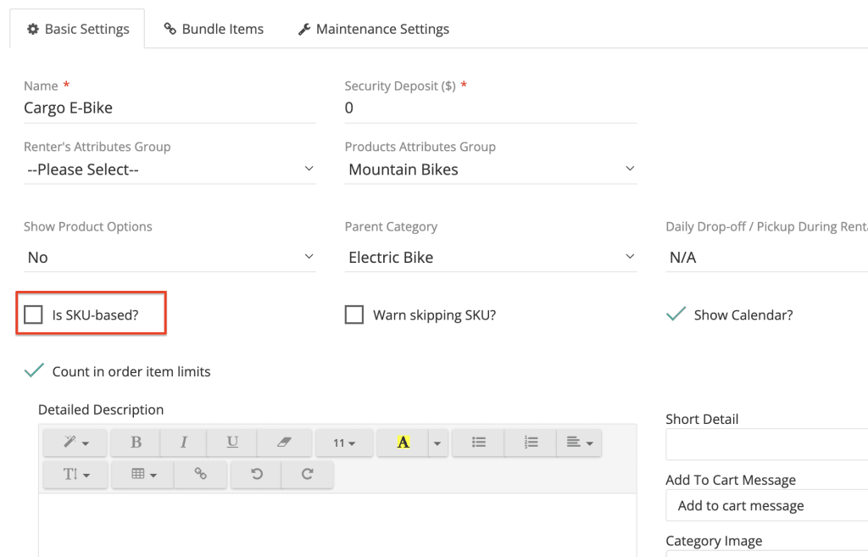This screenshot has width=868, height=557.
Task: Enable the Is SKU-based checkbox
Action: (x=34, y=315)
